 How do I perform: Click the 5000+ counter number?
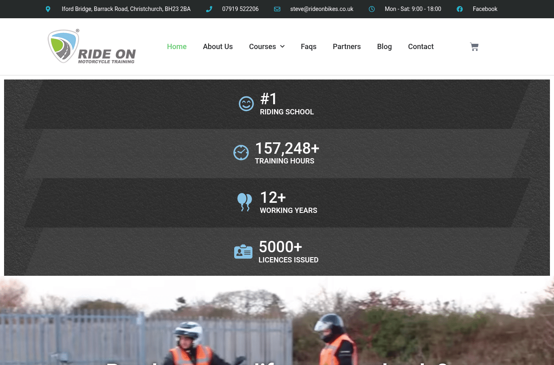[280, 247]
